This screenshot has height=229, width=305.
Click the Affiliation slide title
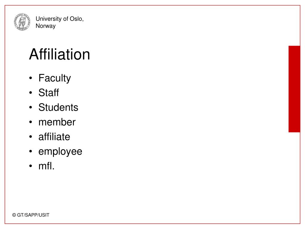pyautogui.click(x=60, y=54)
